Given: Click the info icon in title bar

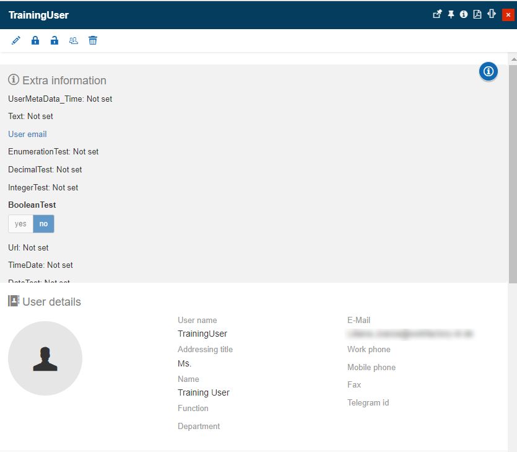Looking at the screenshot, I should coord(464,14).
